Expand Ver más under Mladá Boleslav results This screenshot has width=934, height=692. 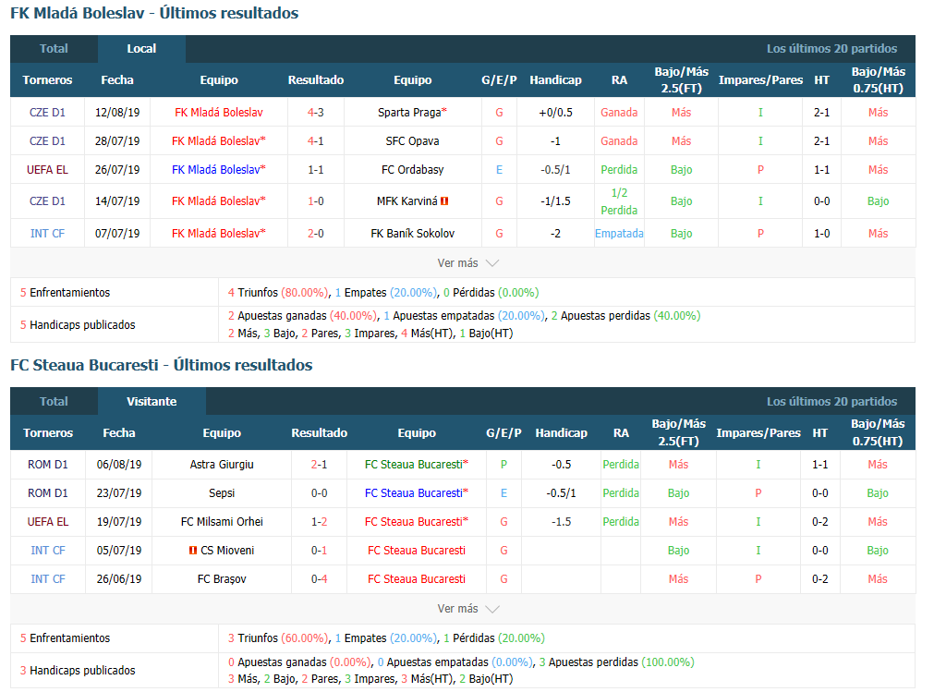point(467,262)
